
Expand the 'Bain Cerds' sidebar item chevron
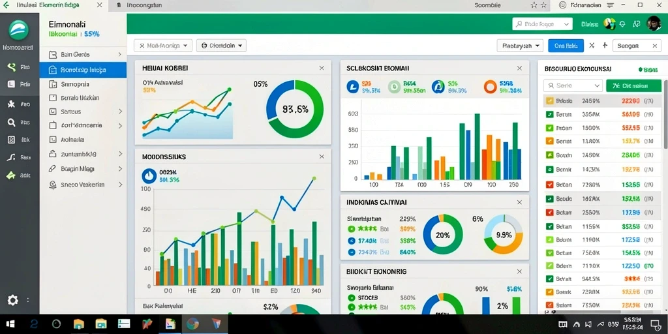tap(120, 55)
